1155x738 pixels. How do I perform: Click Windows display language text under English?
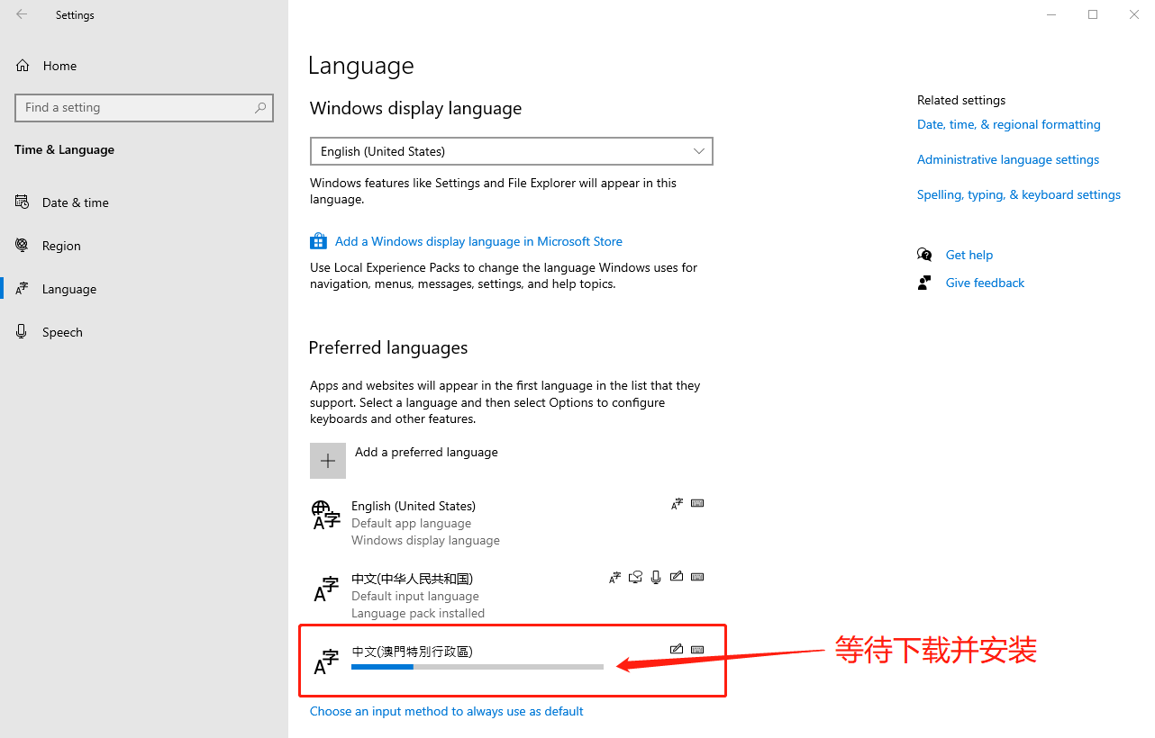coord(425,540)
